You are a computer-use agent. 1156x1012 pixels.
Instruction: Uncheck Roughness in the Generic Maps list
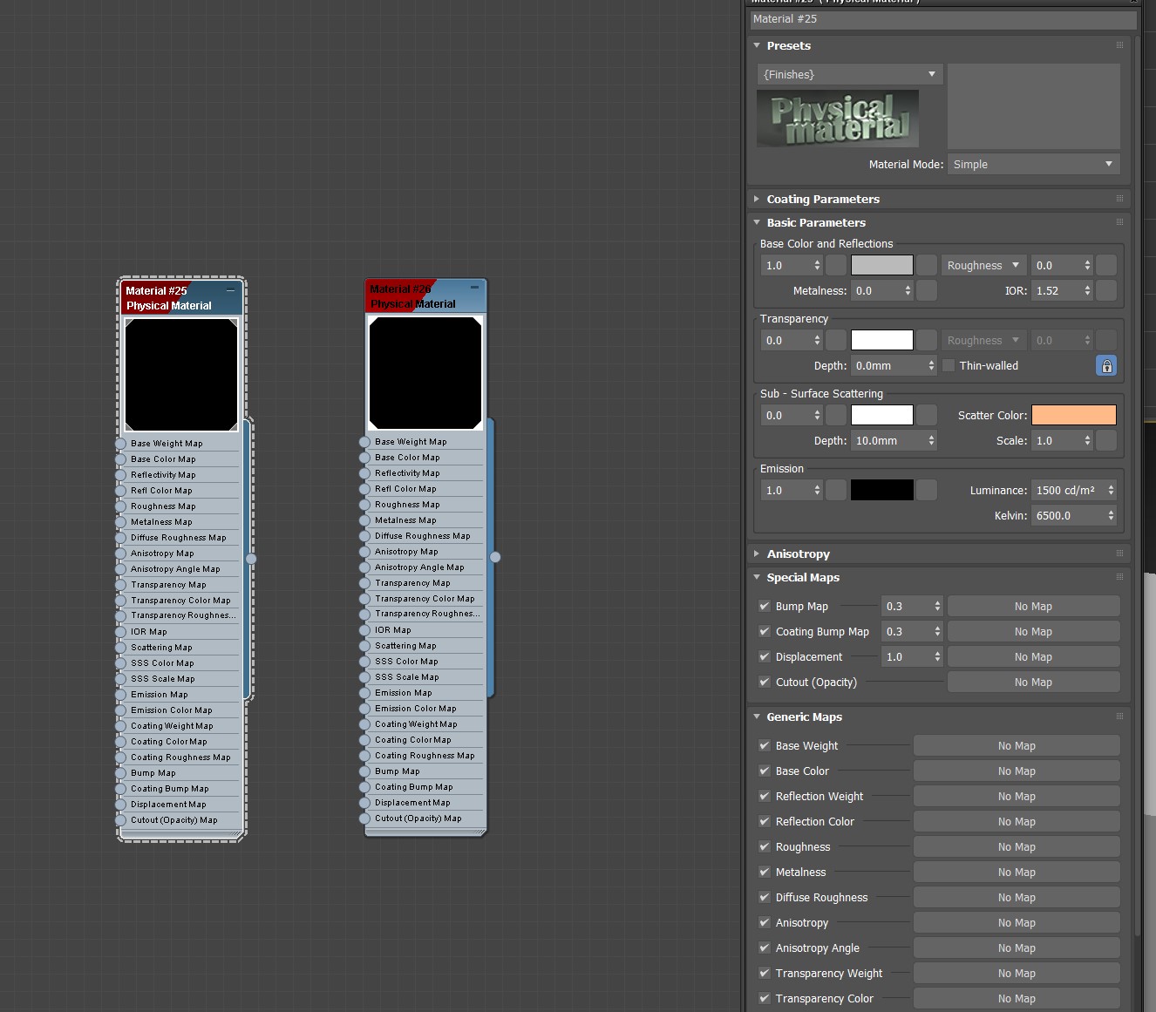click(x=765, y=846)
